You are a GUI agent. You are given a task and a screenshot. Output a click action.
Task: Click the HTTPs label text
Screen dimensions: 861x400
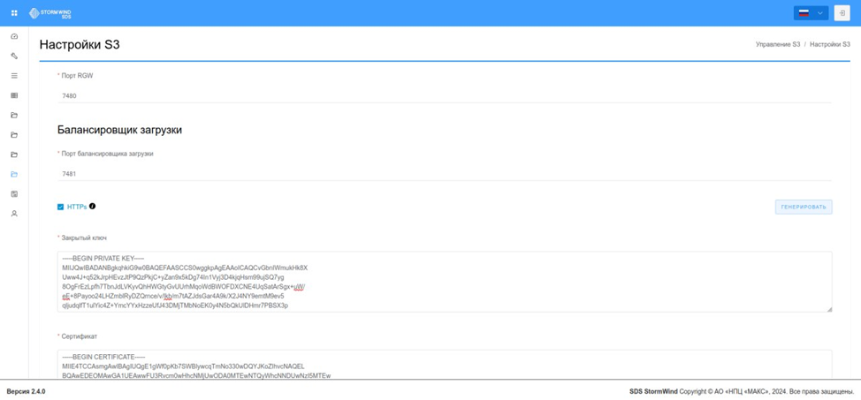[x=77, y=207]
